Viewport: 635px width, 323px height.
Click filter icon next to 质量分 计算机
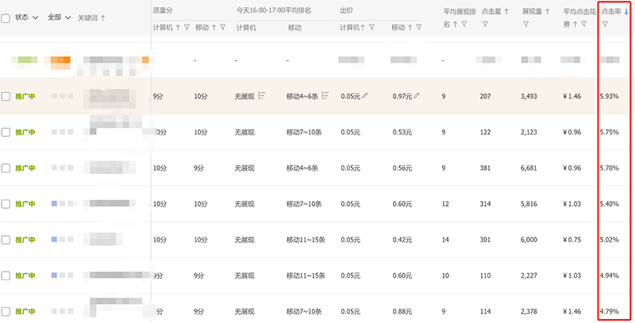[187, 28]
